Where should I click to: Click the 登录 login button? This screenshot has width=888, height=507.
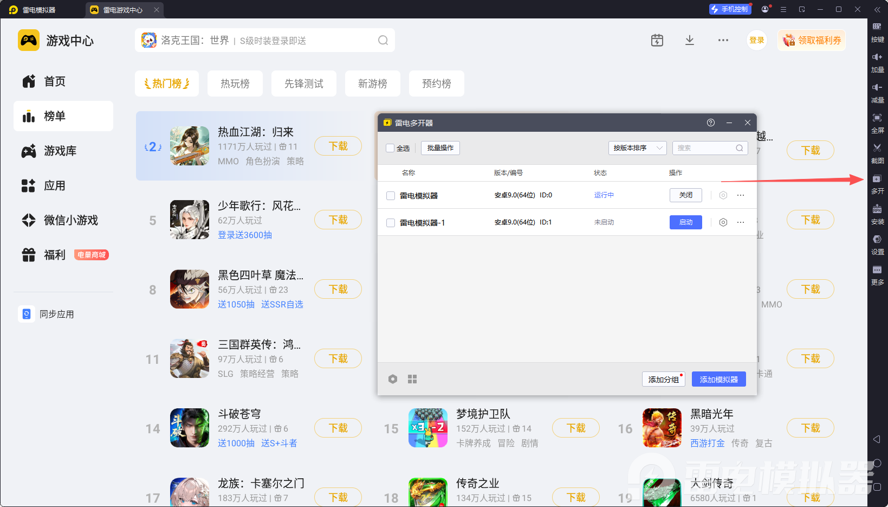click(757, 40)
